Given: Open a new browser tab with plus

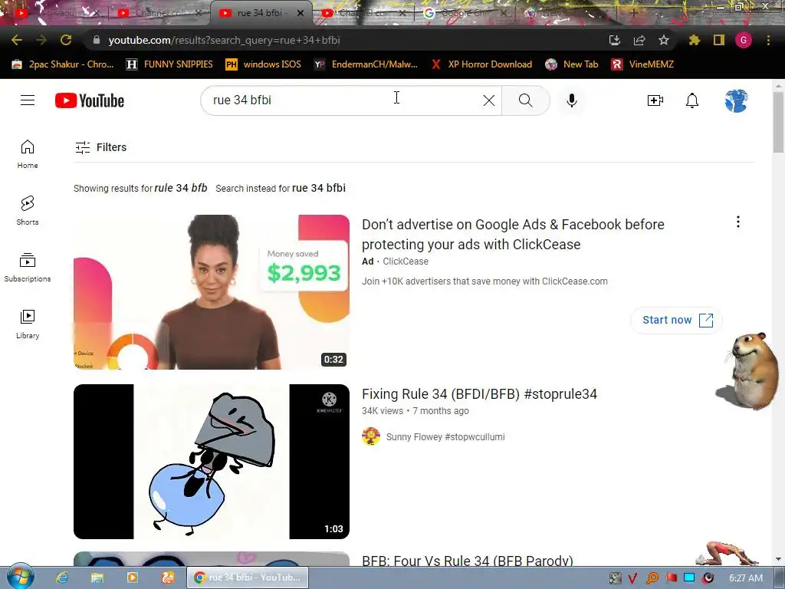Looking at the screenshot, I should [x=634, y=13].
